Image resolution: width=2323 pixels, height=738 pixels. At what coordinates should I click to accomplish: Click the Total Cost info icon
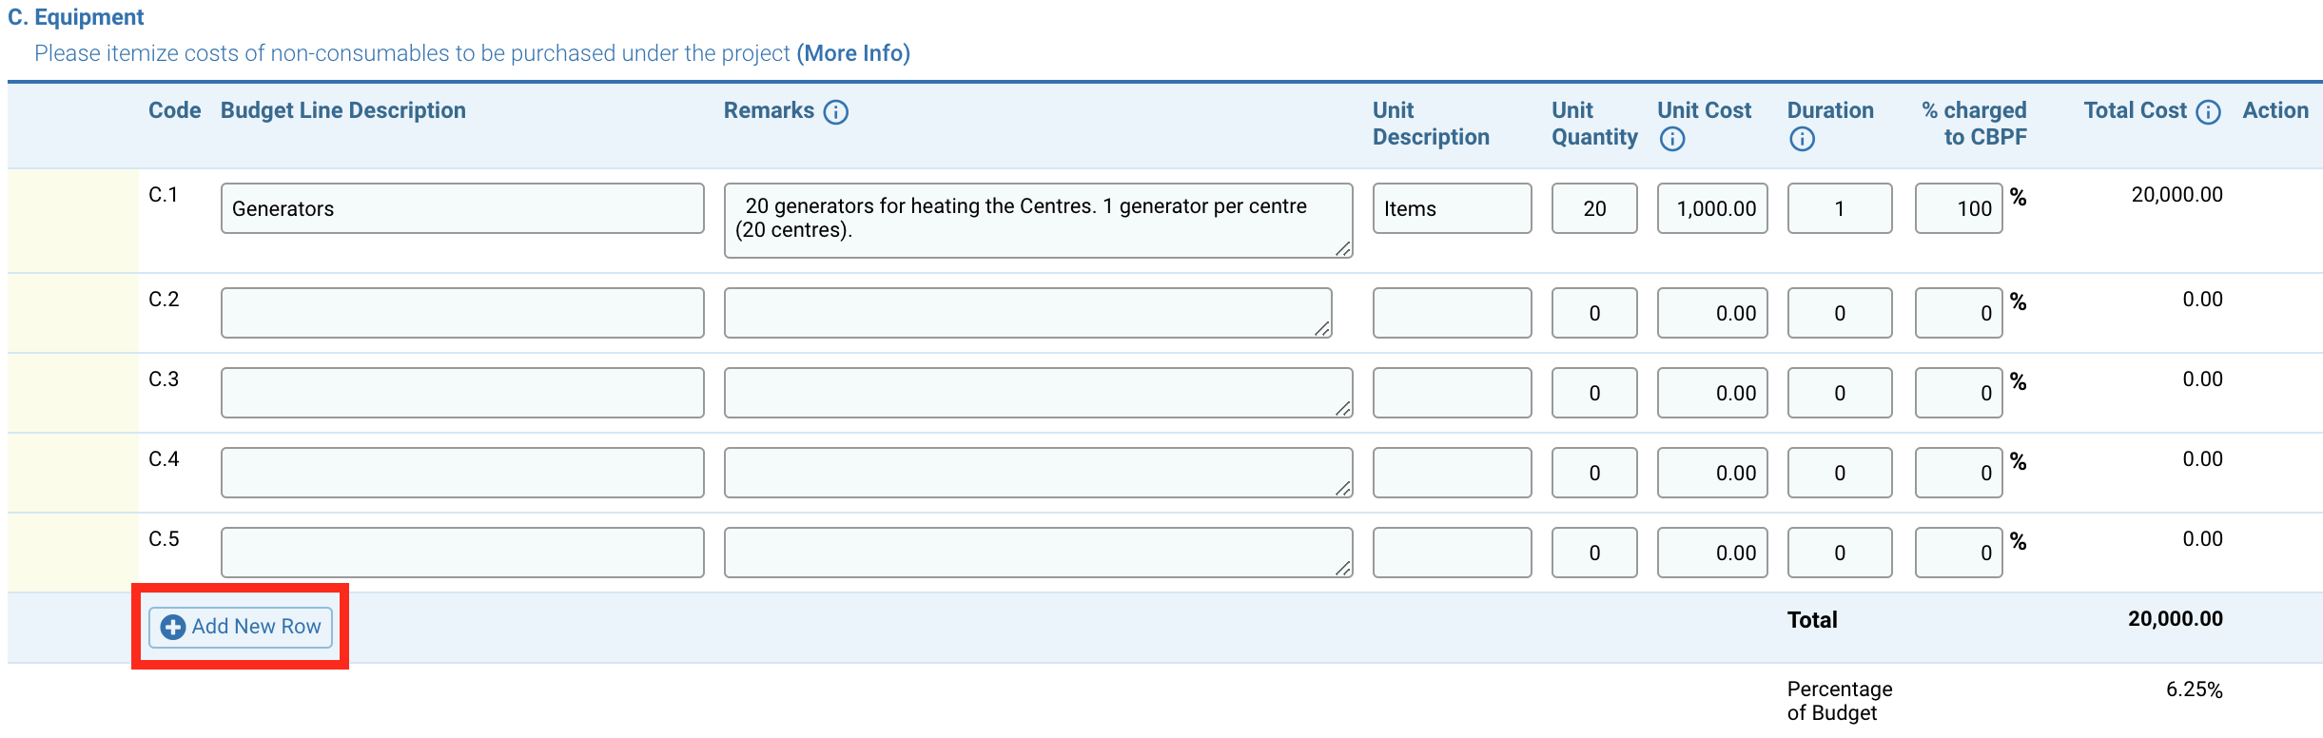[2208, 112]
